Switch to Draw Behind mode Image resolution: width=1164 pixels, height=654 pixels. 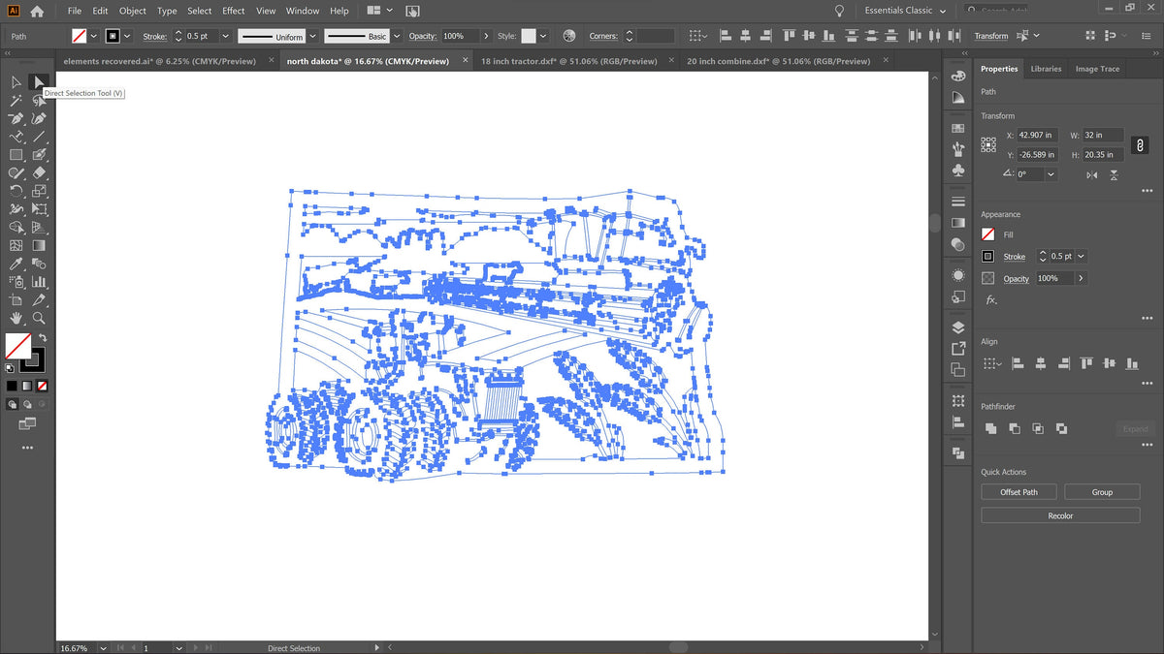pyautogui.click(x=27, y=403)
